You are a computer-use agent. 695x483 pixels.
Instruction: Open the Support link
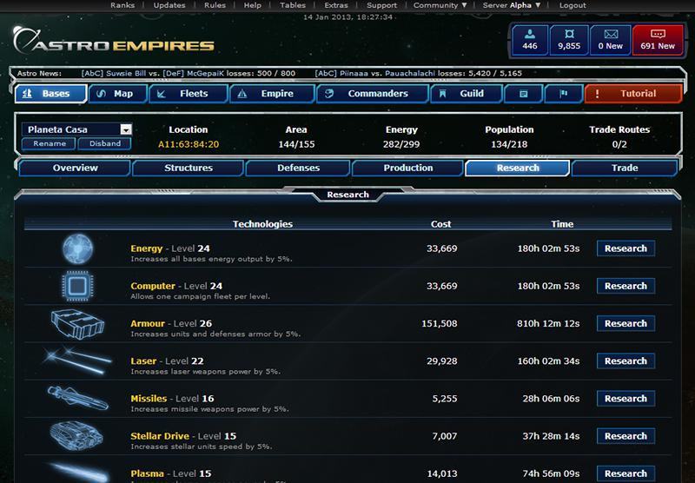(381, 5)
